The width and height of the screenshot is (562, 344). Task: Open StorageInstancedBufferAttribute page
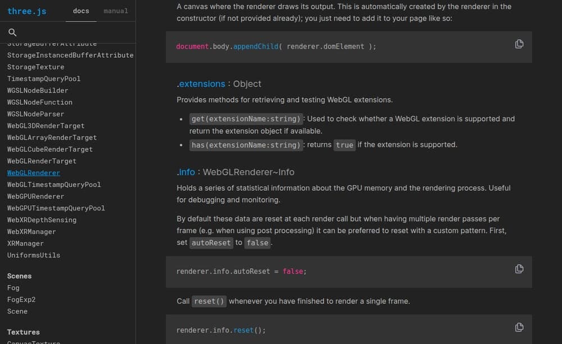[x=70, y=55]
